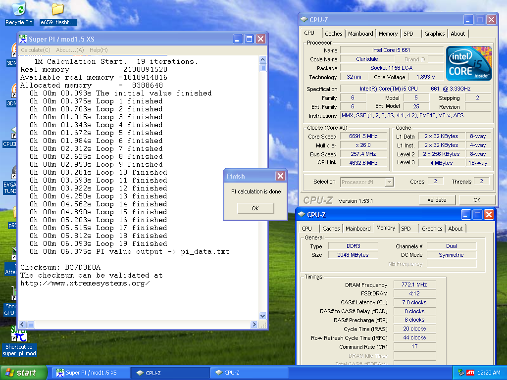507x380 pixels.
Task: Click scroll left arrow in Super PI
Action: coord(23,324)
